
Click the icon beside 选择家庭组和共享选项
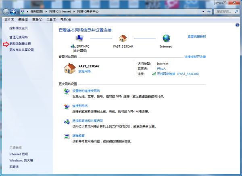point(67,122)
